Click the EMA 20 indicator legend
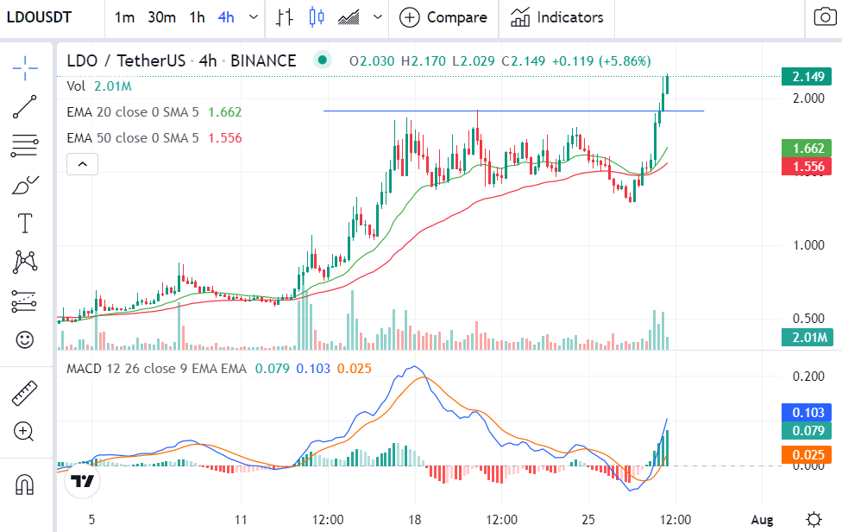This screenshot has height=532, width=842. click(154, 111)
